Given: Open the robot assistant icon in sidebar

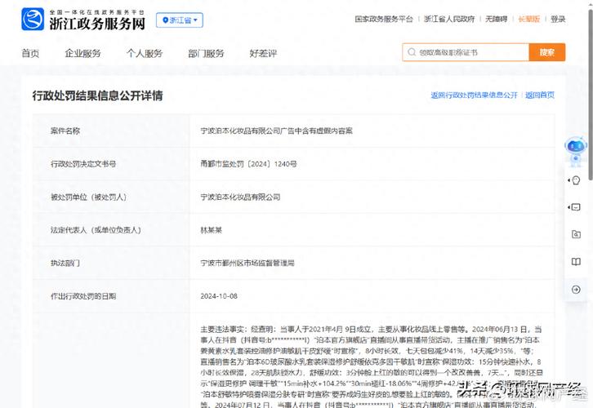Looking at the screenshot, I should (576, 151).
